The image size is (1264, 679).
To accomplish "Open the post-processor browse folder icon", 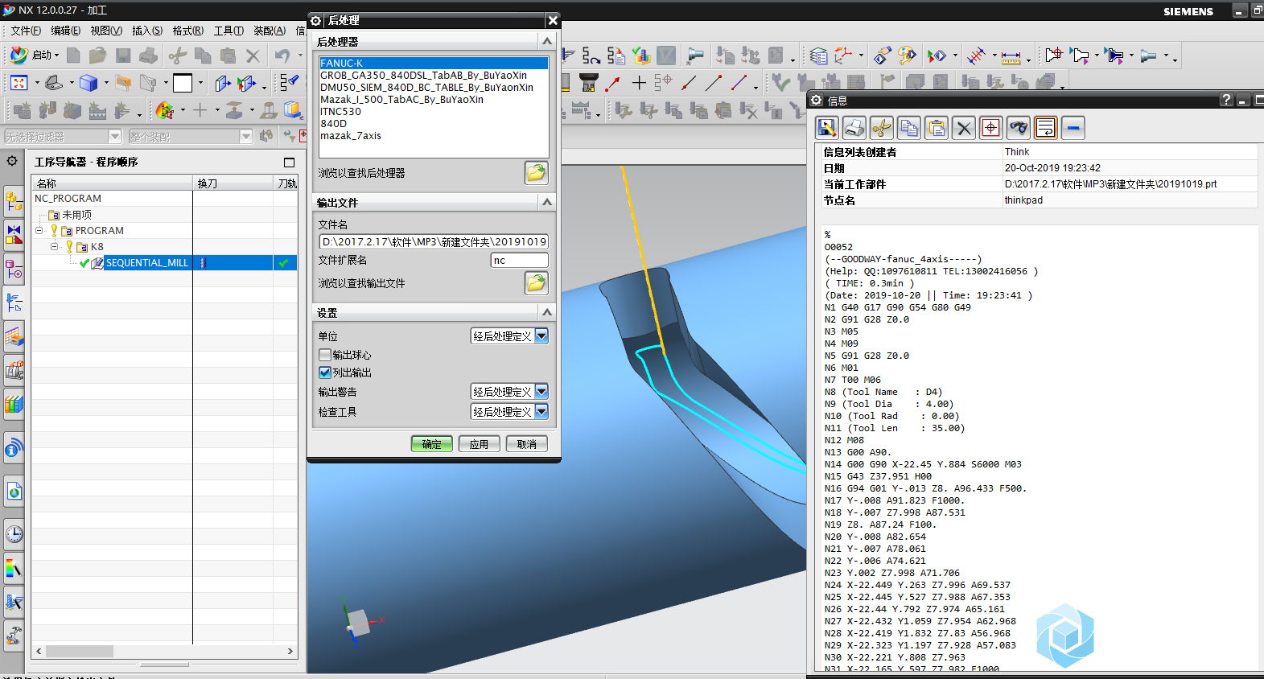I will pyautogui.click(x=536, y=172).
